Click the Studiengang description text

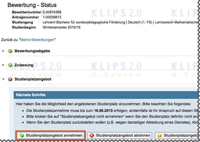tap(120, 22)
